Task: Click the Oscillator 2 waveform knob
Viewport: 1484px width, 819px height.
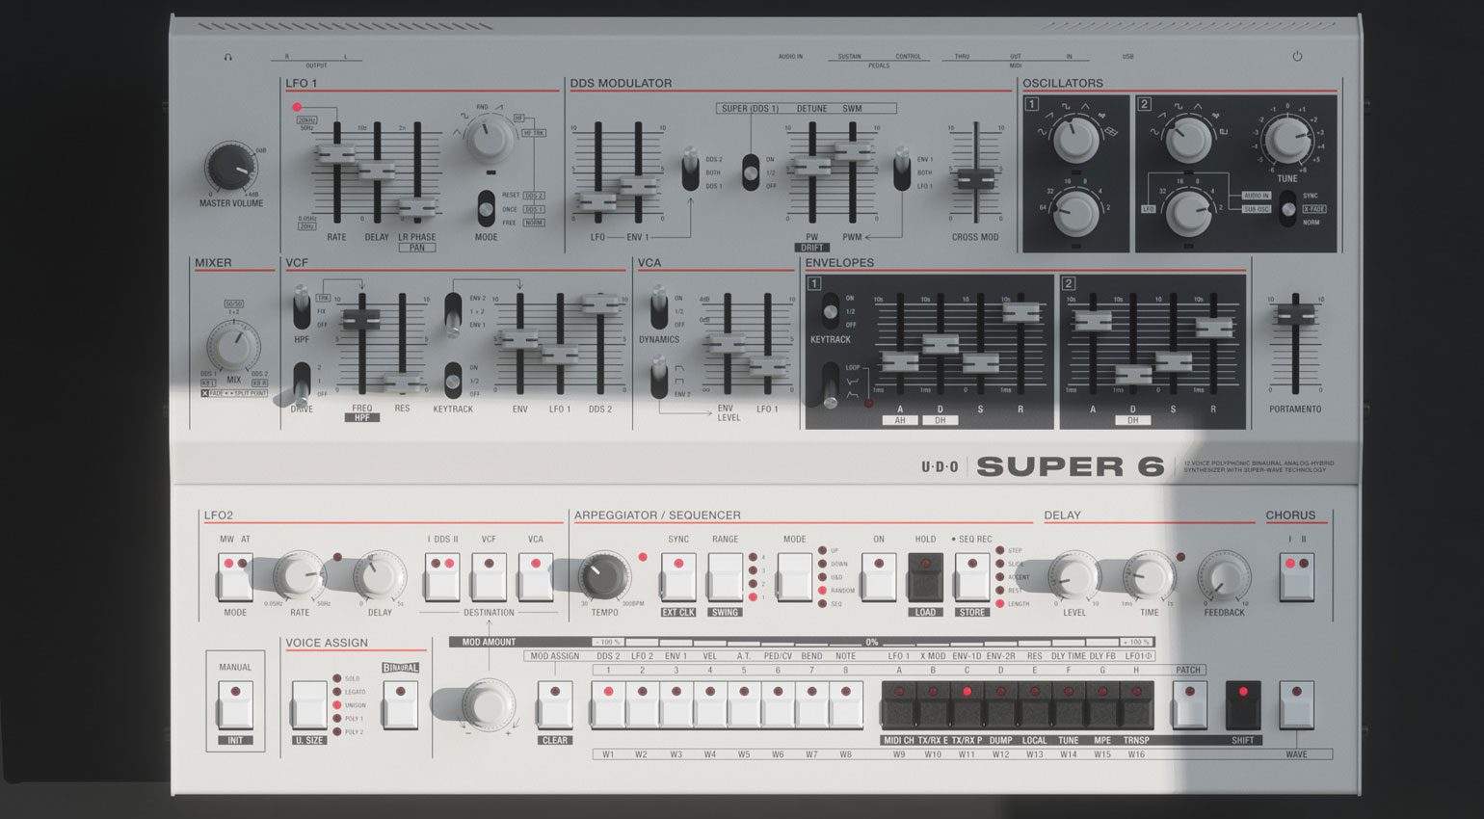Action: click(1187, 140)
